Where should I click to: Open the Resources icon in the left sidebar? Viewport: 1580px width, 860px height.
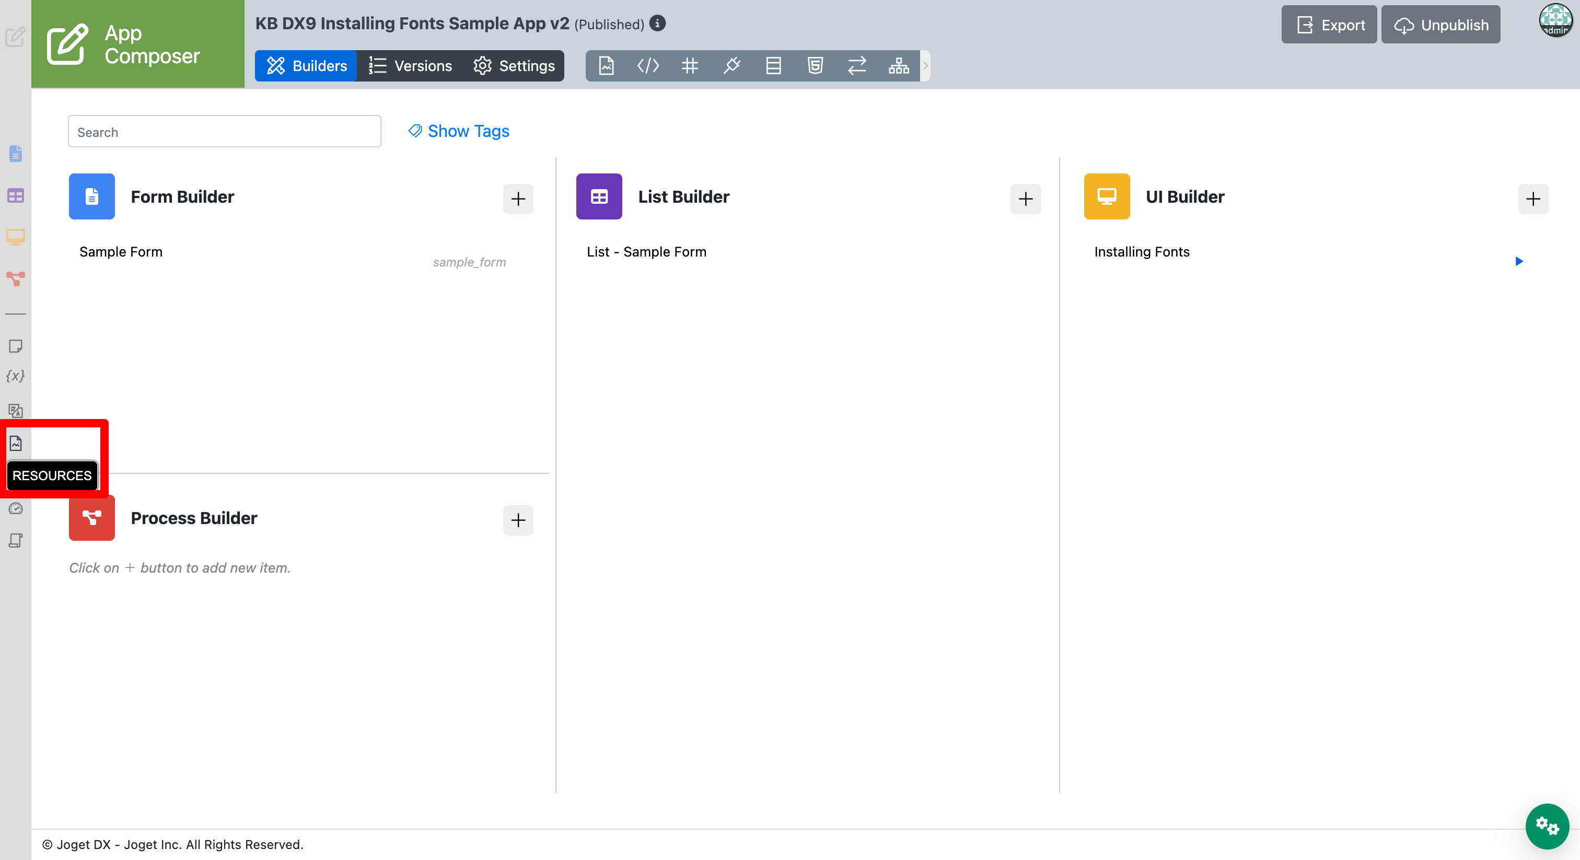(x=15, y=443)
